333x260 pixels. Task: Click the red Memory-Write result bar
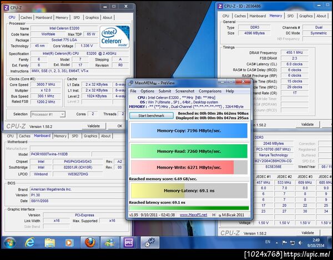pyautogui.click(x=189, y=167)
